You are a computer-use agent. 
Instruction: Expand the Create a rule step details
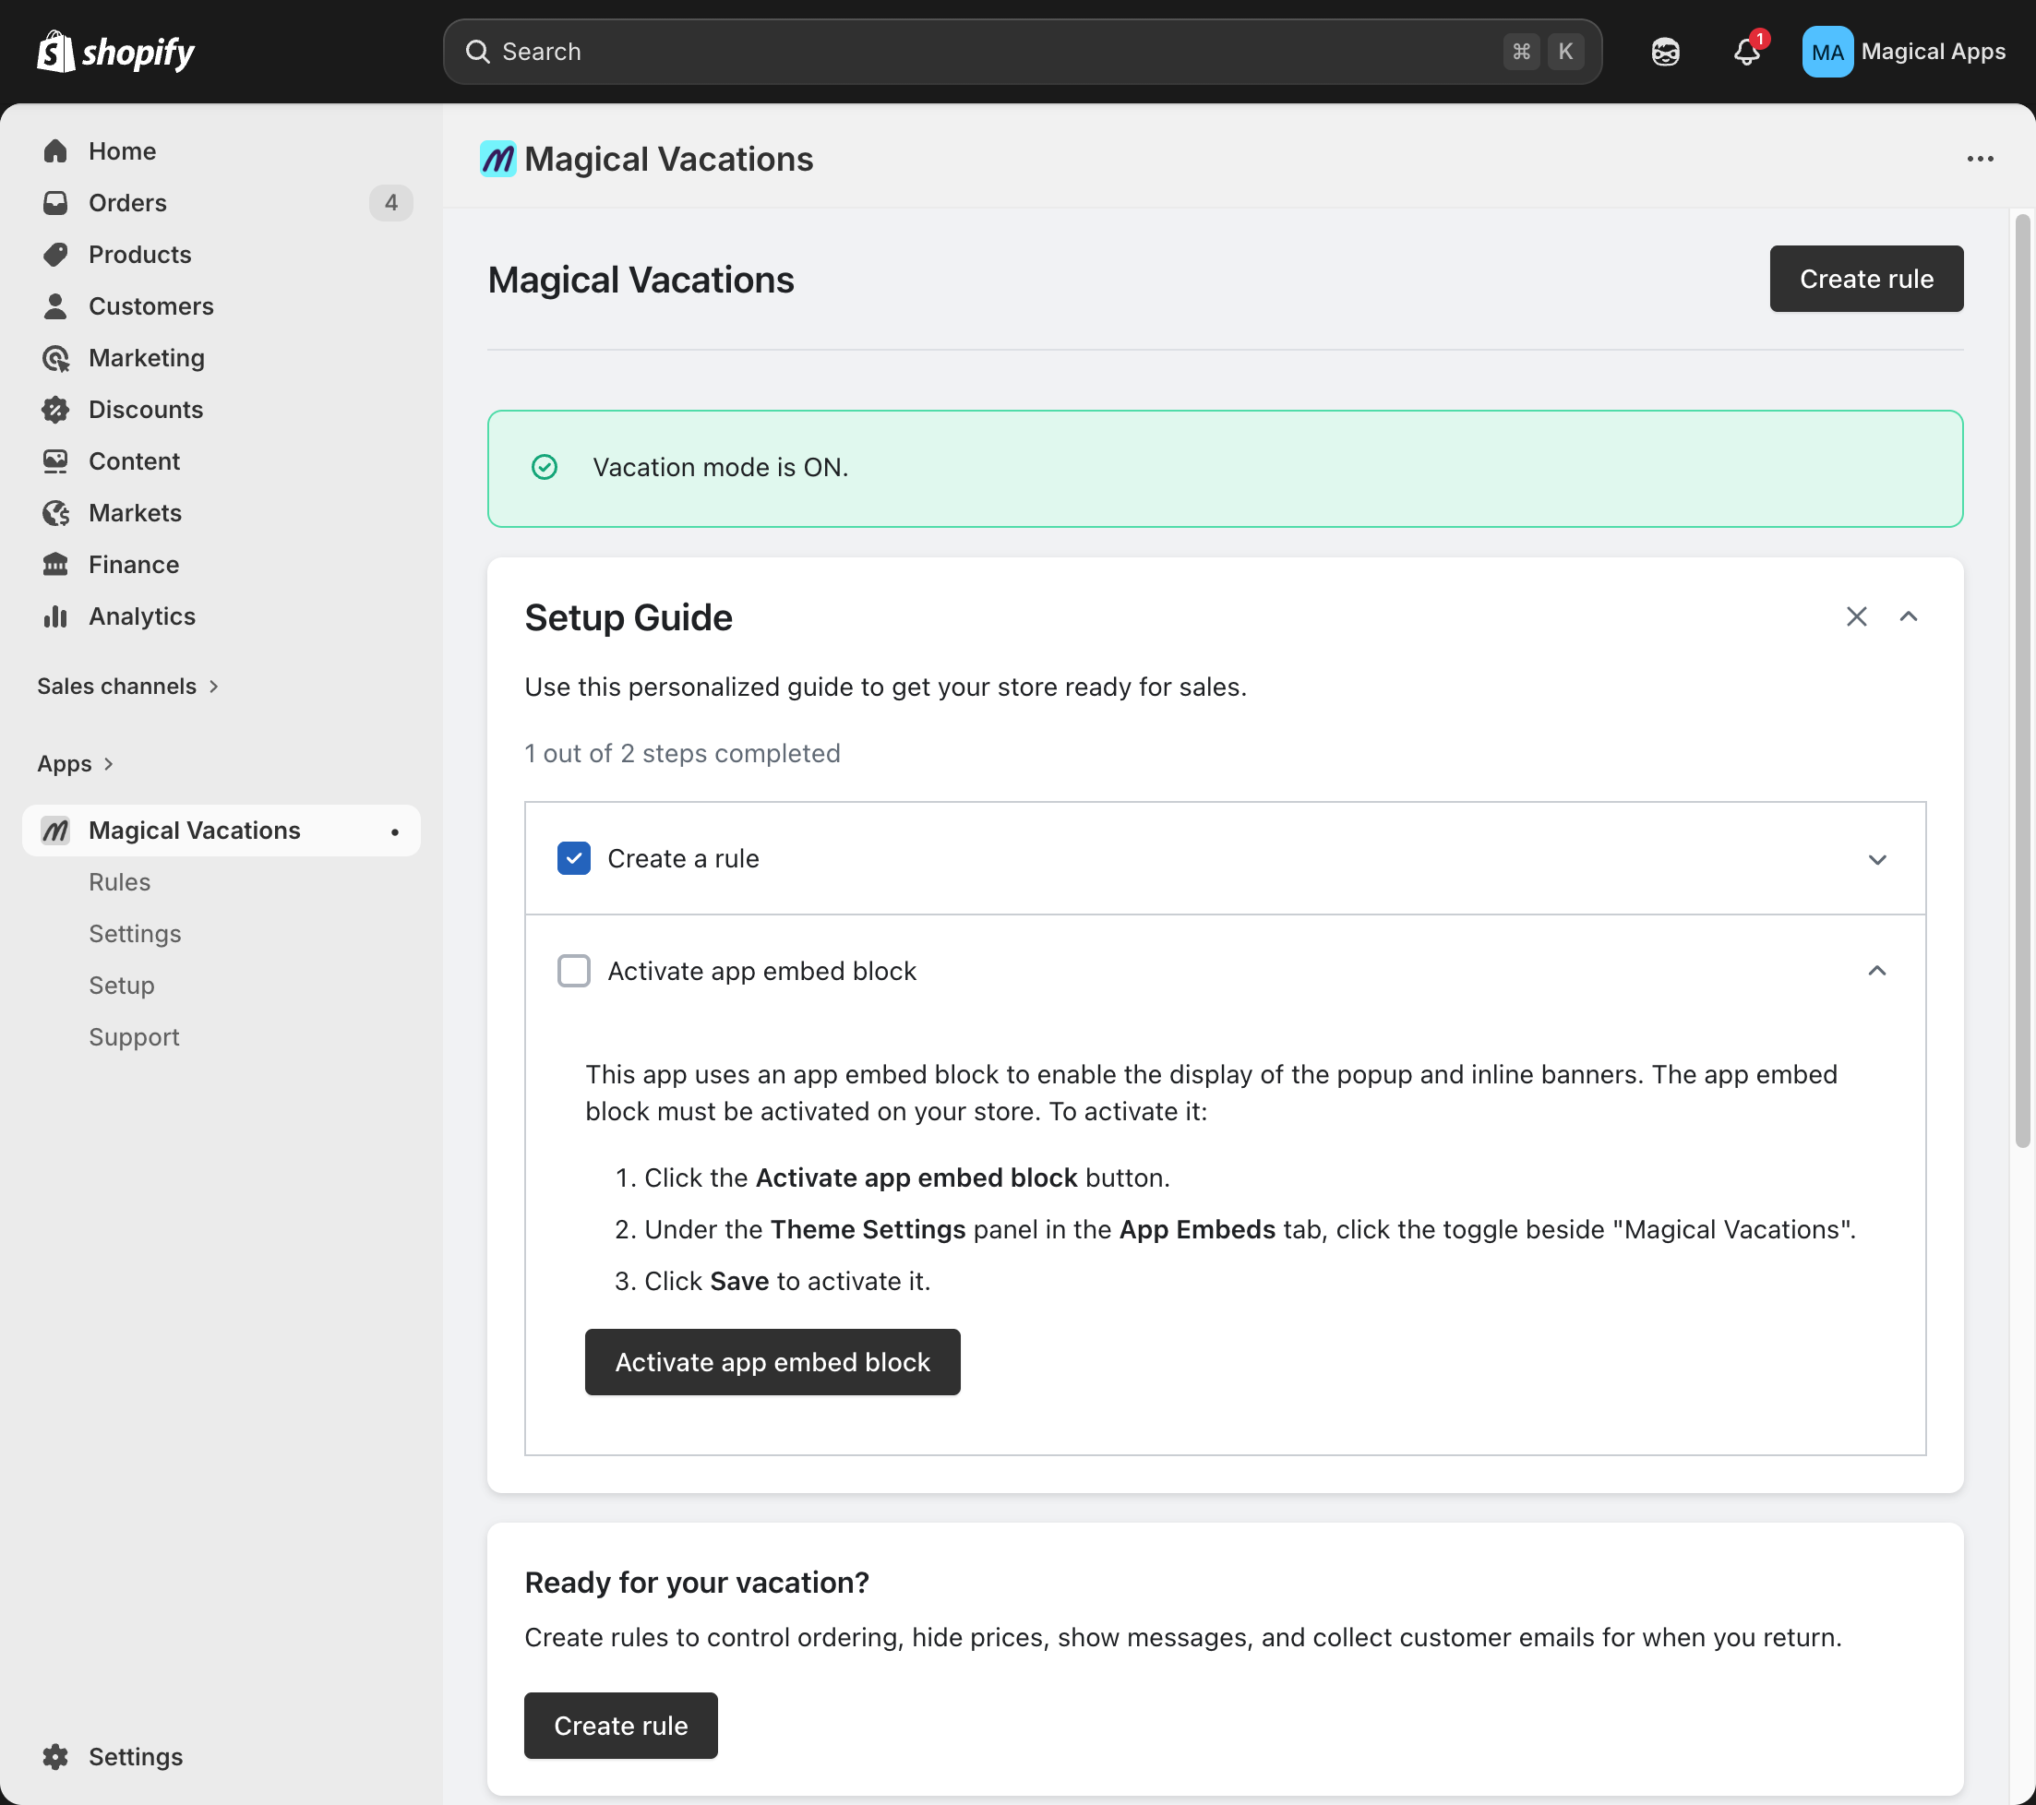click(1878, 859)
